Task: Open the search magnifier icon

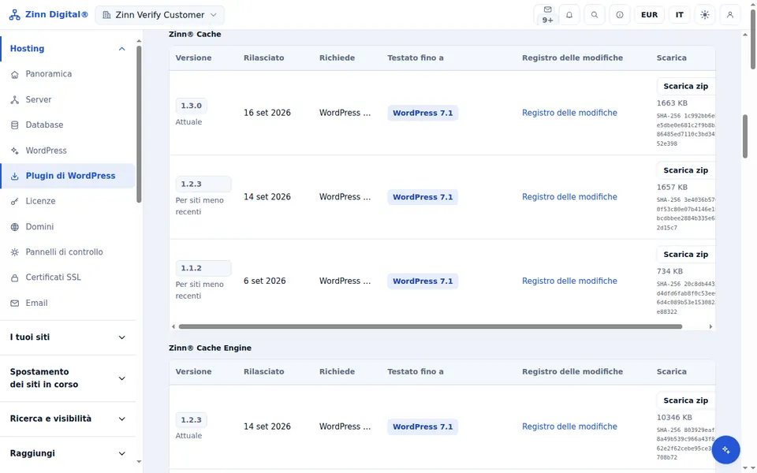Action: 595,15
